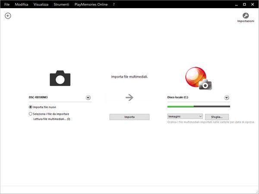Expand the Disco locale (C:) dropdown
Screen dimensions: 259x194
[227, 98]
